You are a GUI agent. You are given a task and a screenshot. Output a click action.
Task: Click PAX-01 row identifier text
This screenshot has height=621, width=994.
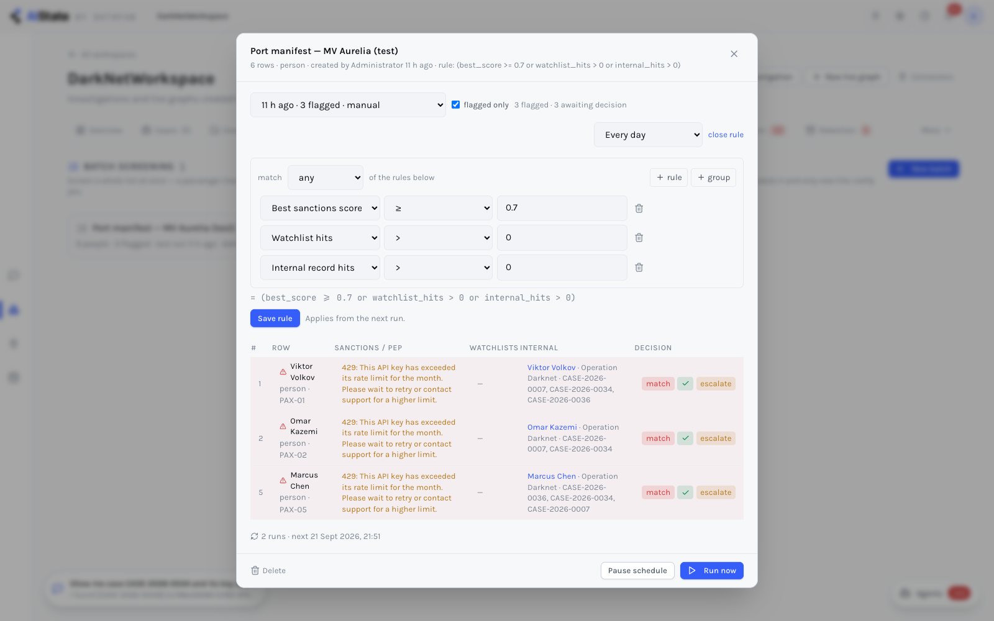292,401
